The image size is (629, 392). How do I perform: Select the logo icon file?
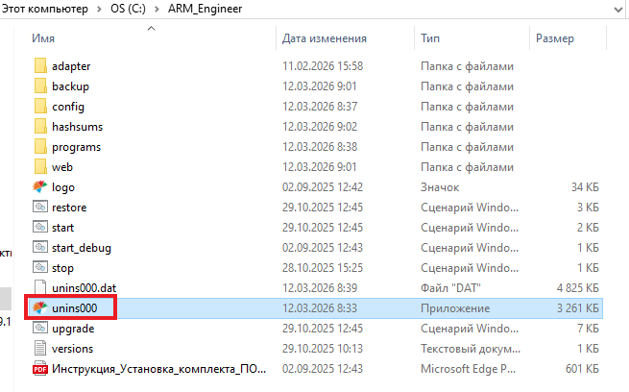click(39, 187)
